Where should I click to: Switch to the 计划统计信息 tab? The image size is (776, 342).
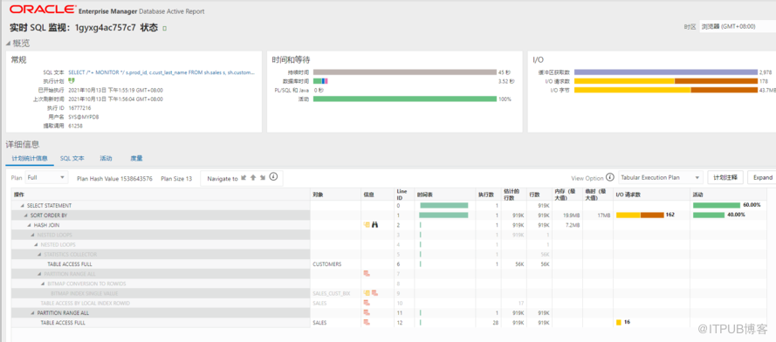pos(29,159)
